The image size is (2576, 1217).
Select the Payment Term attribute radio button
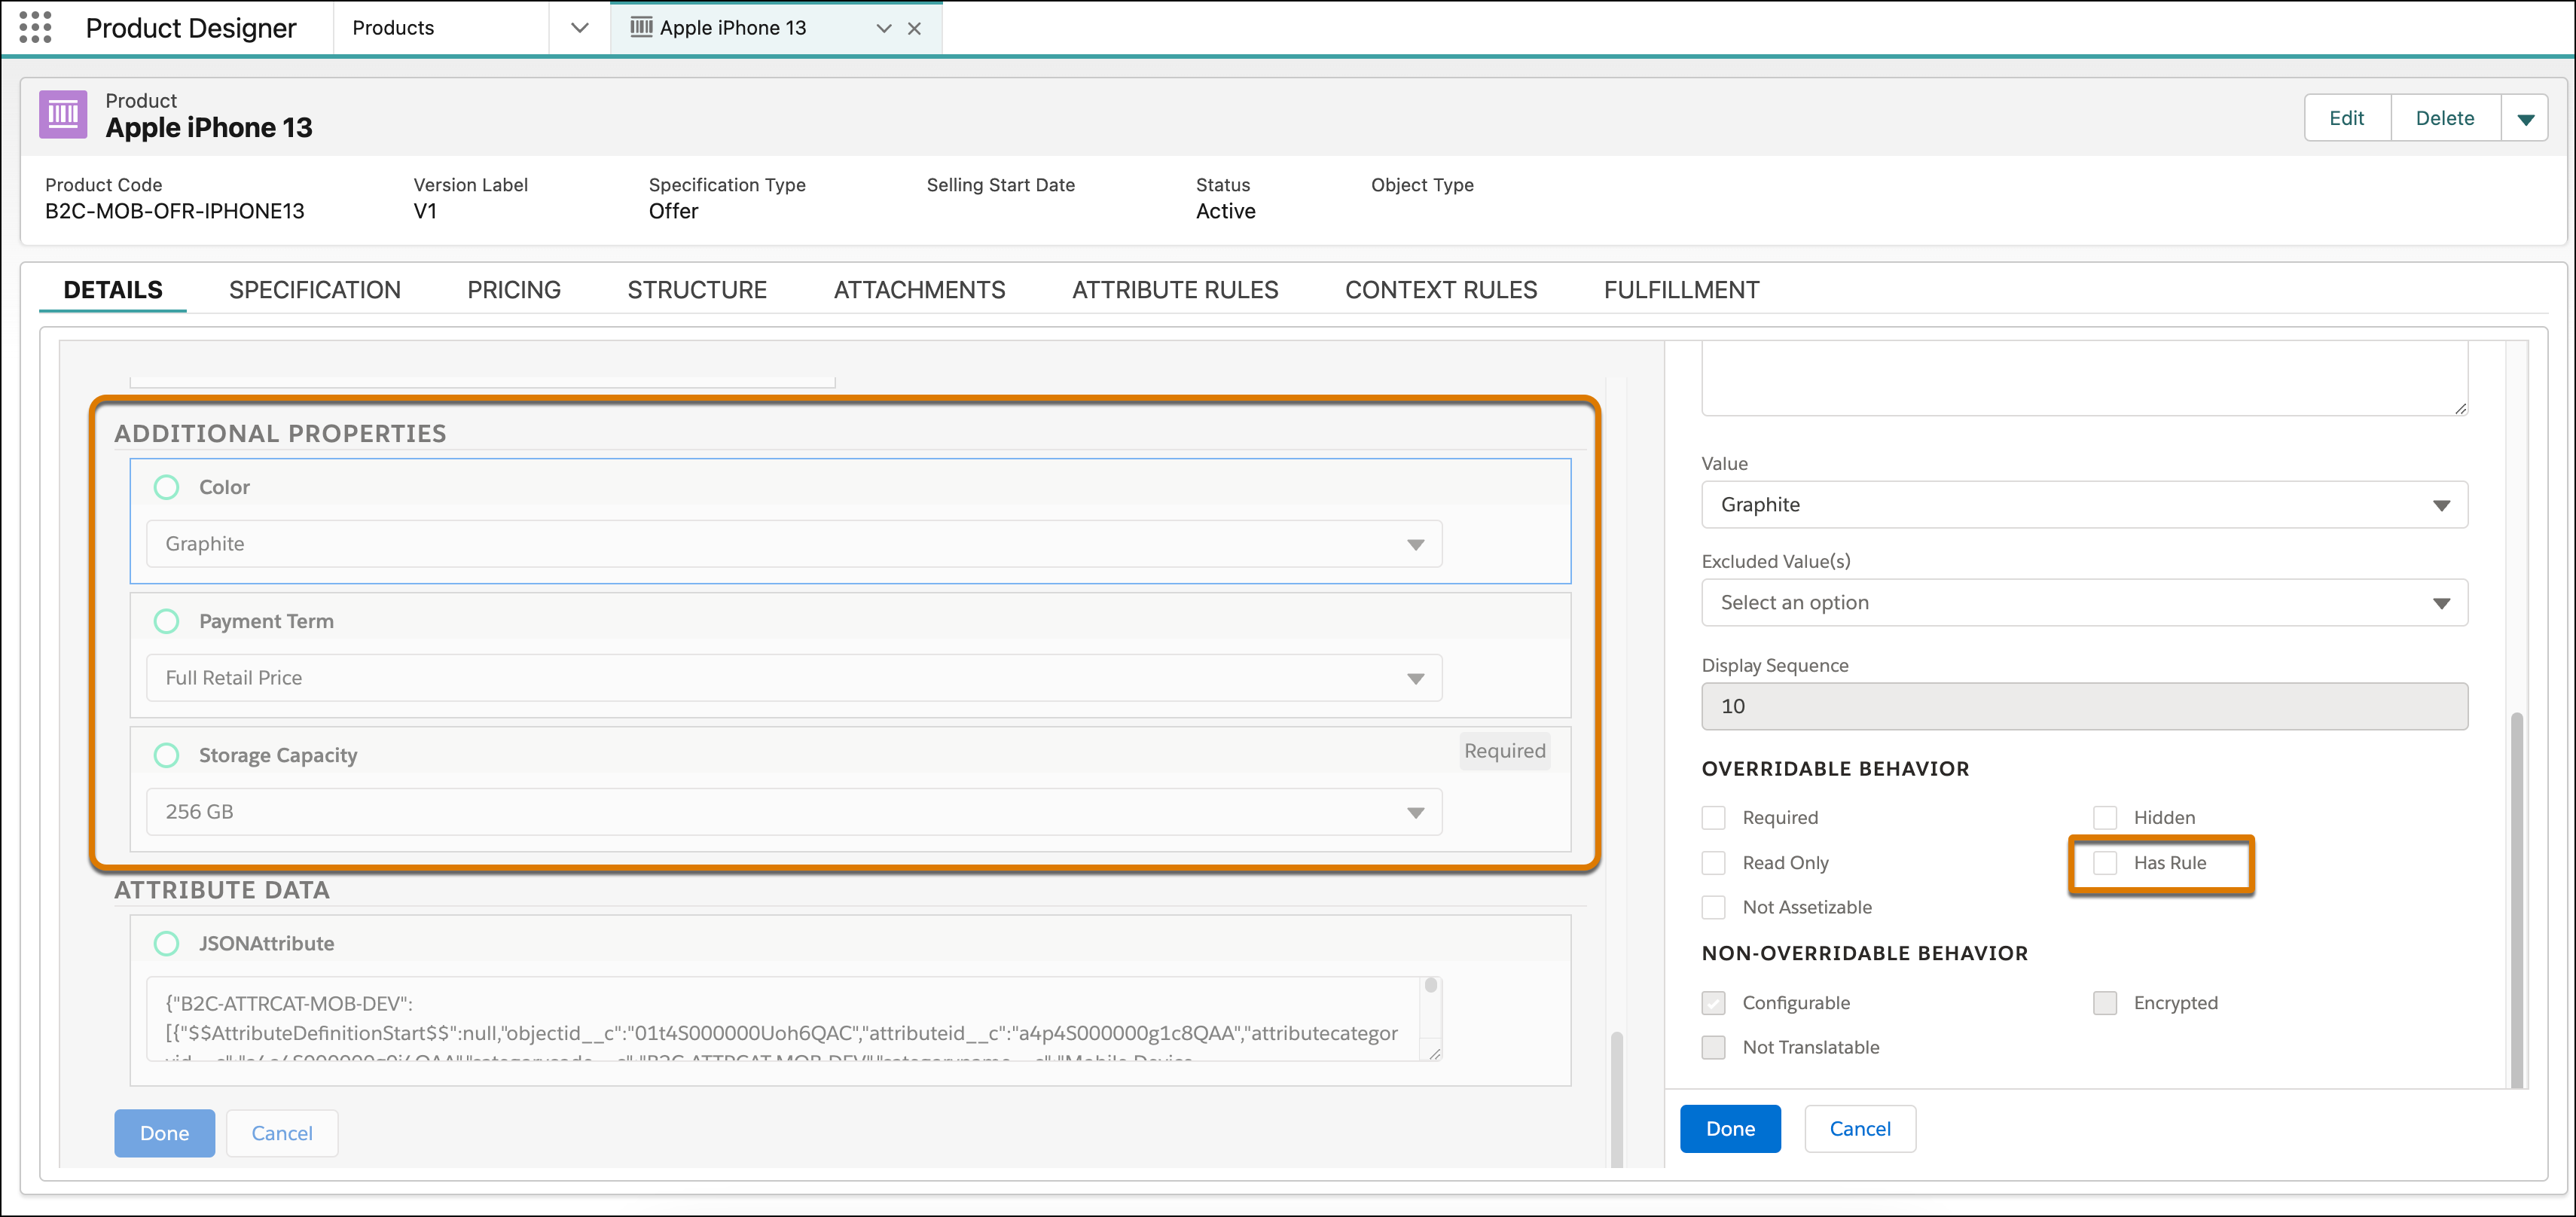click(x=167, y=621)
